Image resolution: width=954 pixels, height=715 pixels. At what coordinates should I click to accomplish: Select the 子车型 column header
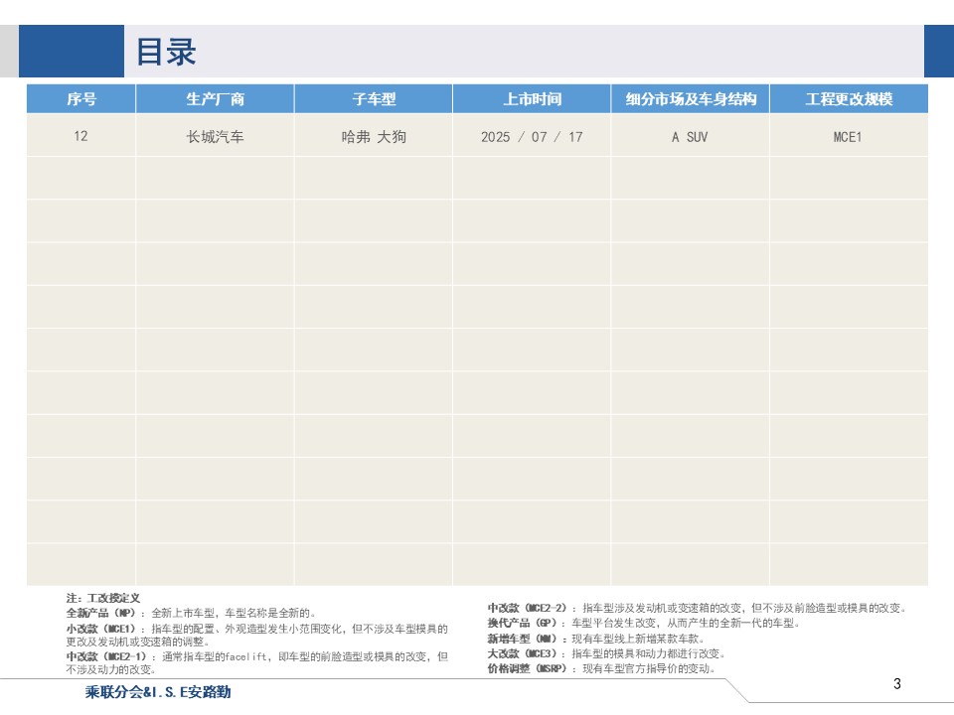(x=374, y=98)
